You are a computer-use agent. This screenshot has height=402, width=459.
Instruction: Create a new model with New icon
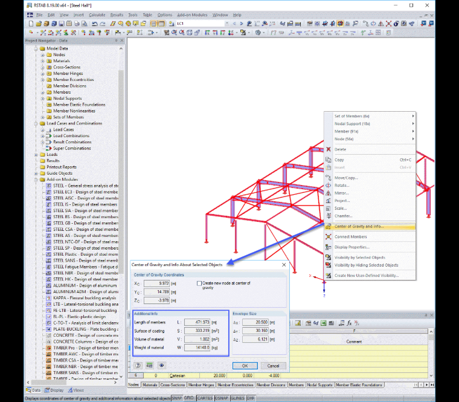31,24
